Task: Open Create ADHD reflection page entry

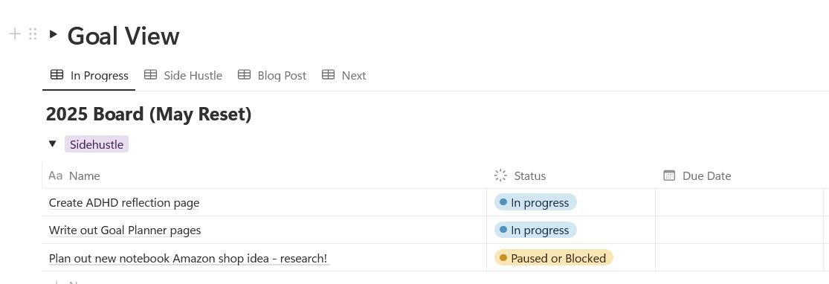Action: tap(124, 202)
